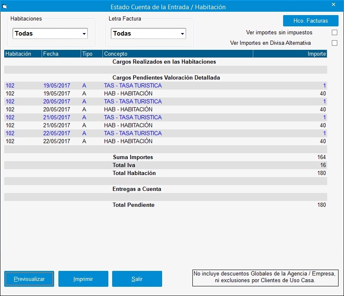Image resolution: width=344 pixels, height=296 pixels.
Task: Click the Total Pendiente label
Action: click(134, 205)
